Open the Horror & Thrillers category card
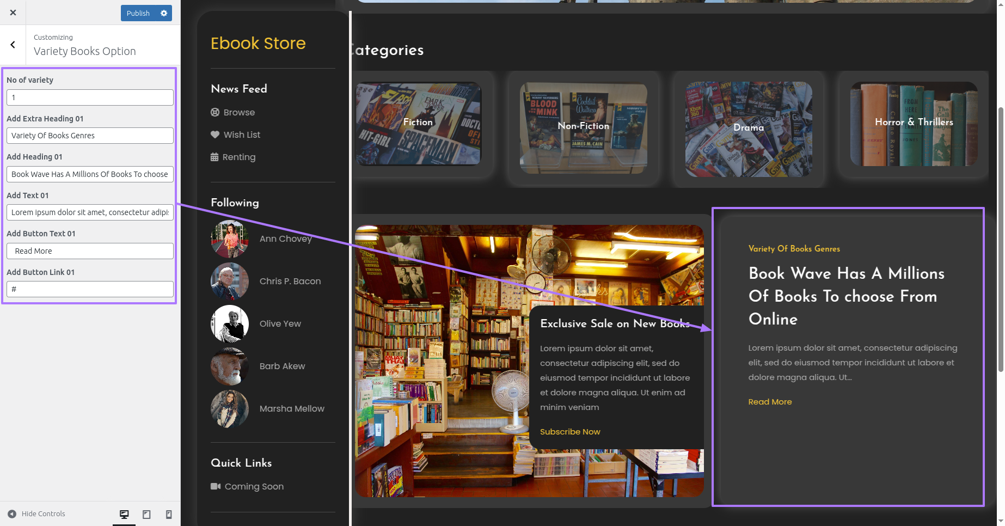The width and height of the screenshot is (1005, 526). (914, 124)
